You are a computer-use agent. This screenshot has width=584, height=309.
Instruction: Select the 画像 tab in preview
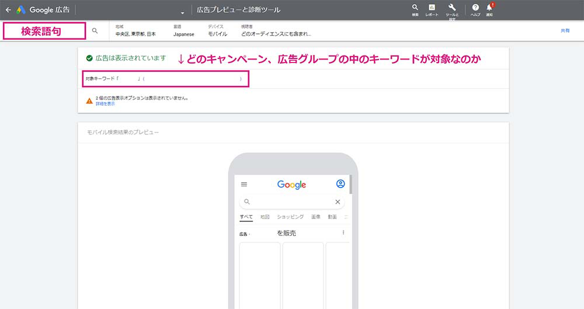pyautogui.click(x=316, y=217)
